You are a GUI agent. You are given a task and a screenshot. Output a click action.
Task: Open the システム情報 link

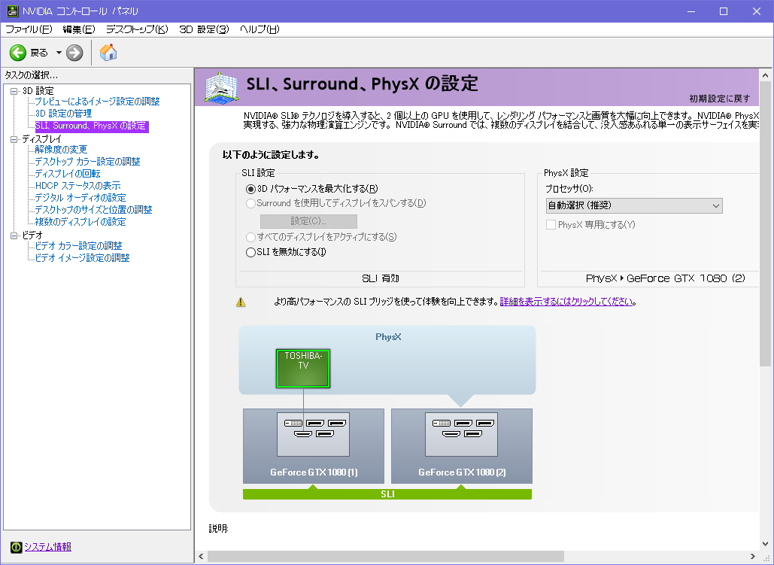click(48, 547)
